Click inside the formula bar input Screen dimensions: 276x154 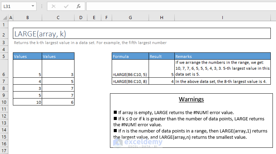(x=181, y=6)
